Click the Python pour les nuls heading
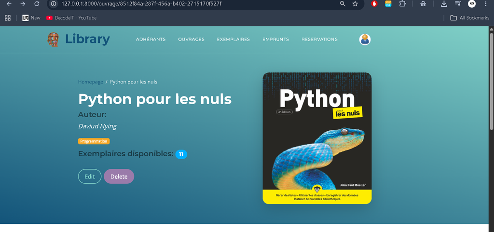The image size is (494, 232). 155,99
